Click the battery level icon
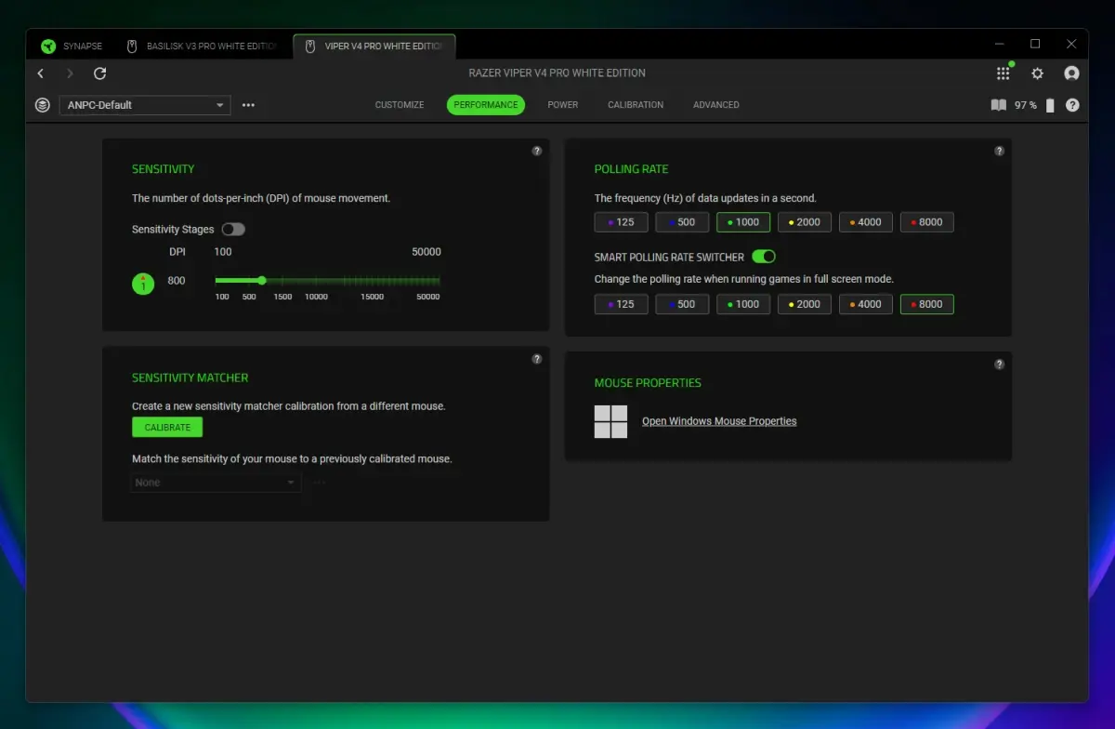Screen dimensions: 1115x729 pos(1050,105)
